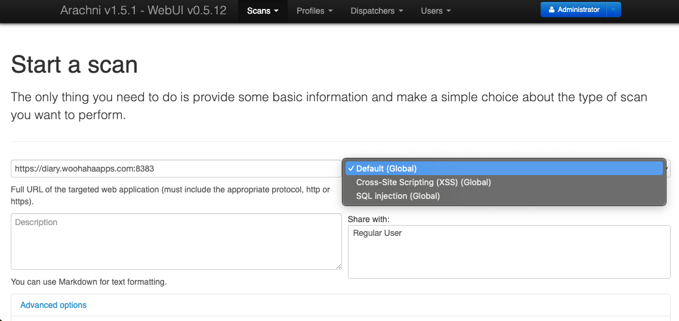Click the target URL input field
679x321 pixels.
click(x=176, y=169)
